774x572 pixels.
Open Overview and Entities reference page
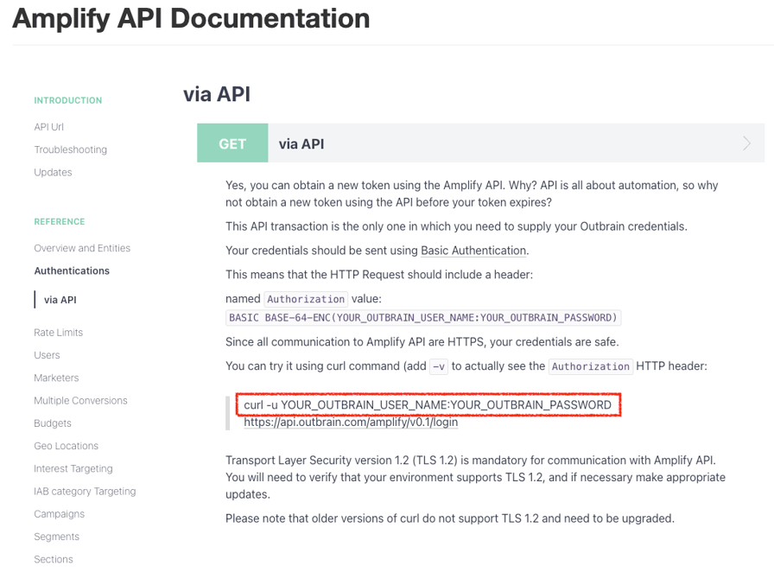coord(82,248)
